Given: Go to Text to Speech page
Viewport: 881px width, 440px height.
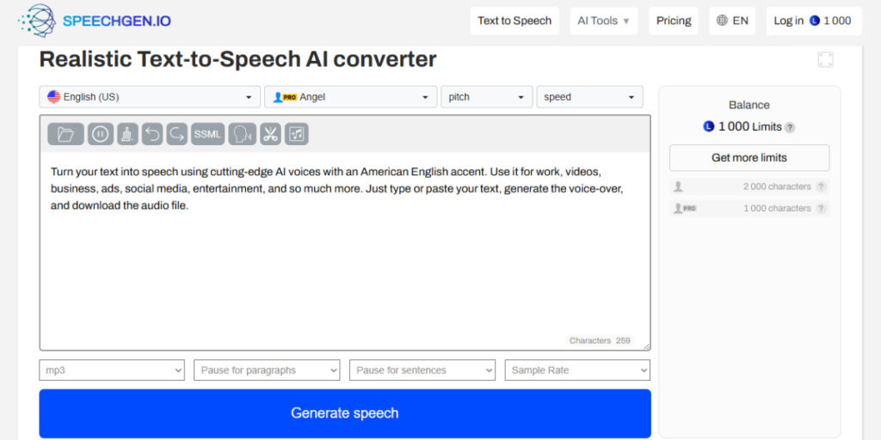Looking at the screenshot, I should pos(514,21).
